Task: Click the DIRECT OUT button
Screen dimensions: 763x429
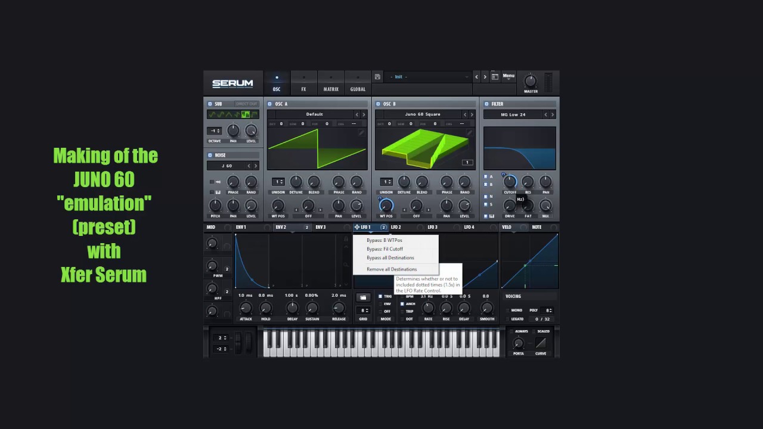Action: pyautogui.click(x=246, y=104)
